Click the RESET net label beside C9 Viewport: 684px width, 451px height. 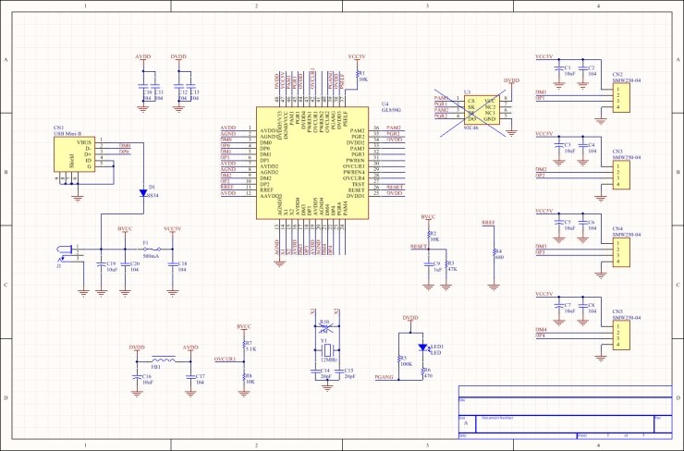pyautogui.click(x=418, y=248)
